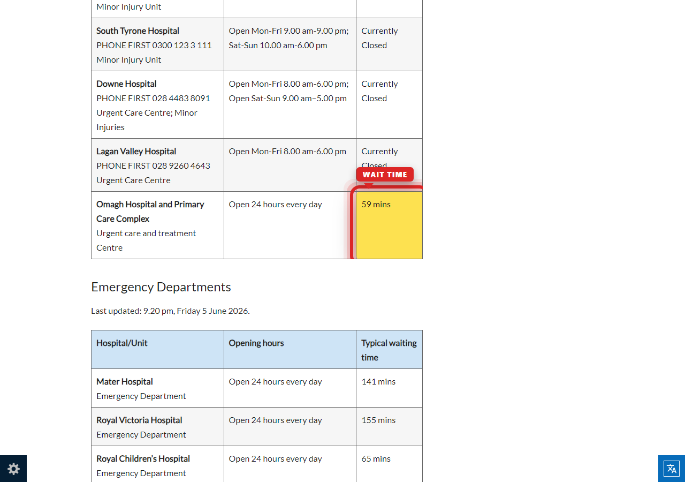Select the Last updated 9.20 pm line
Viewport: 685px width, 482px height.
170,311
